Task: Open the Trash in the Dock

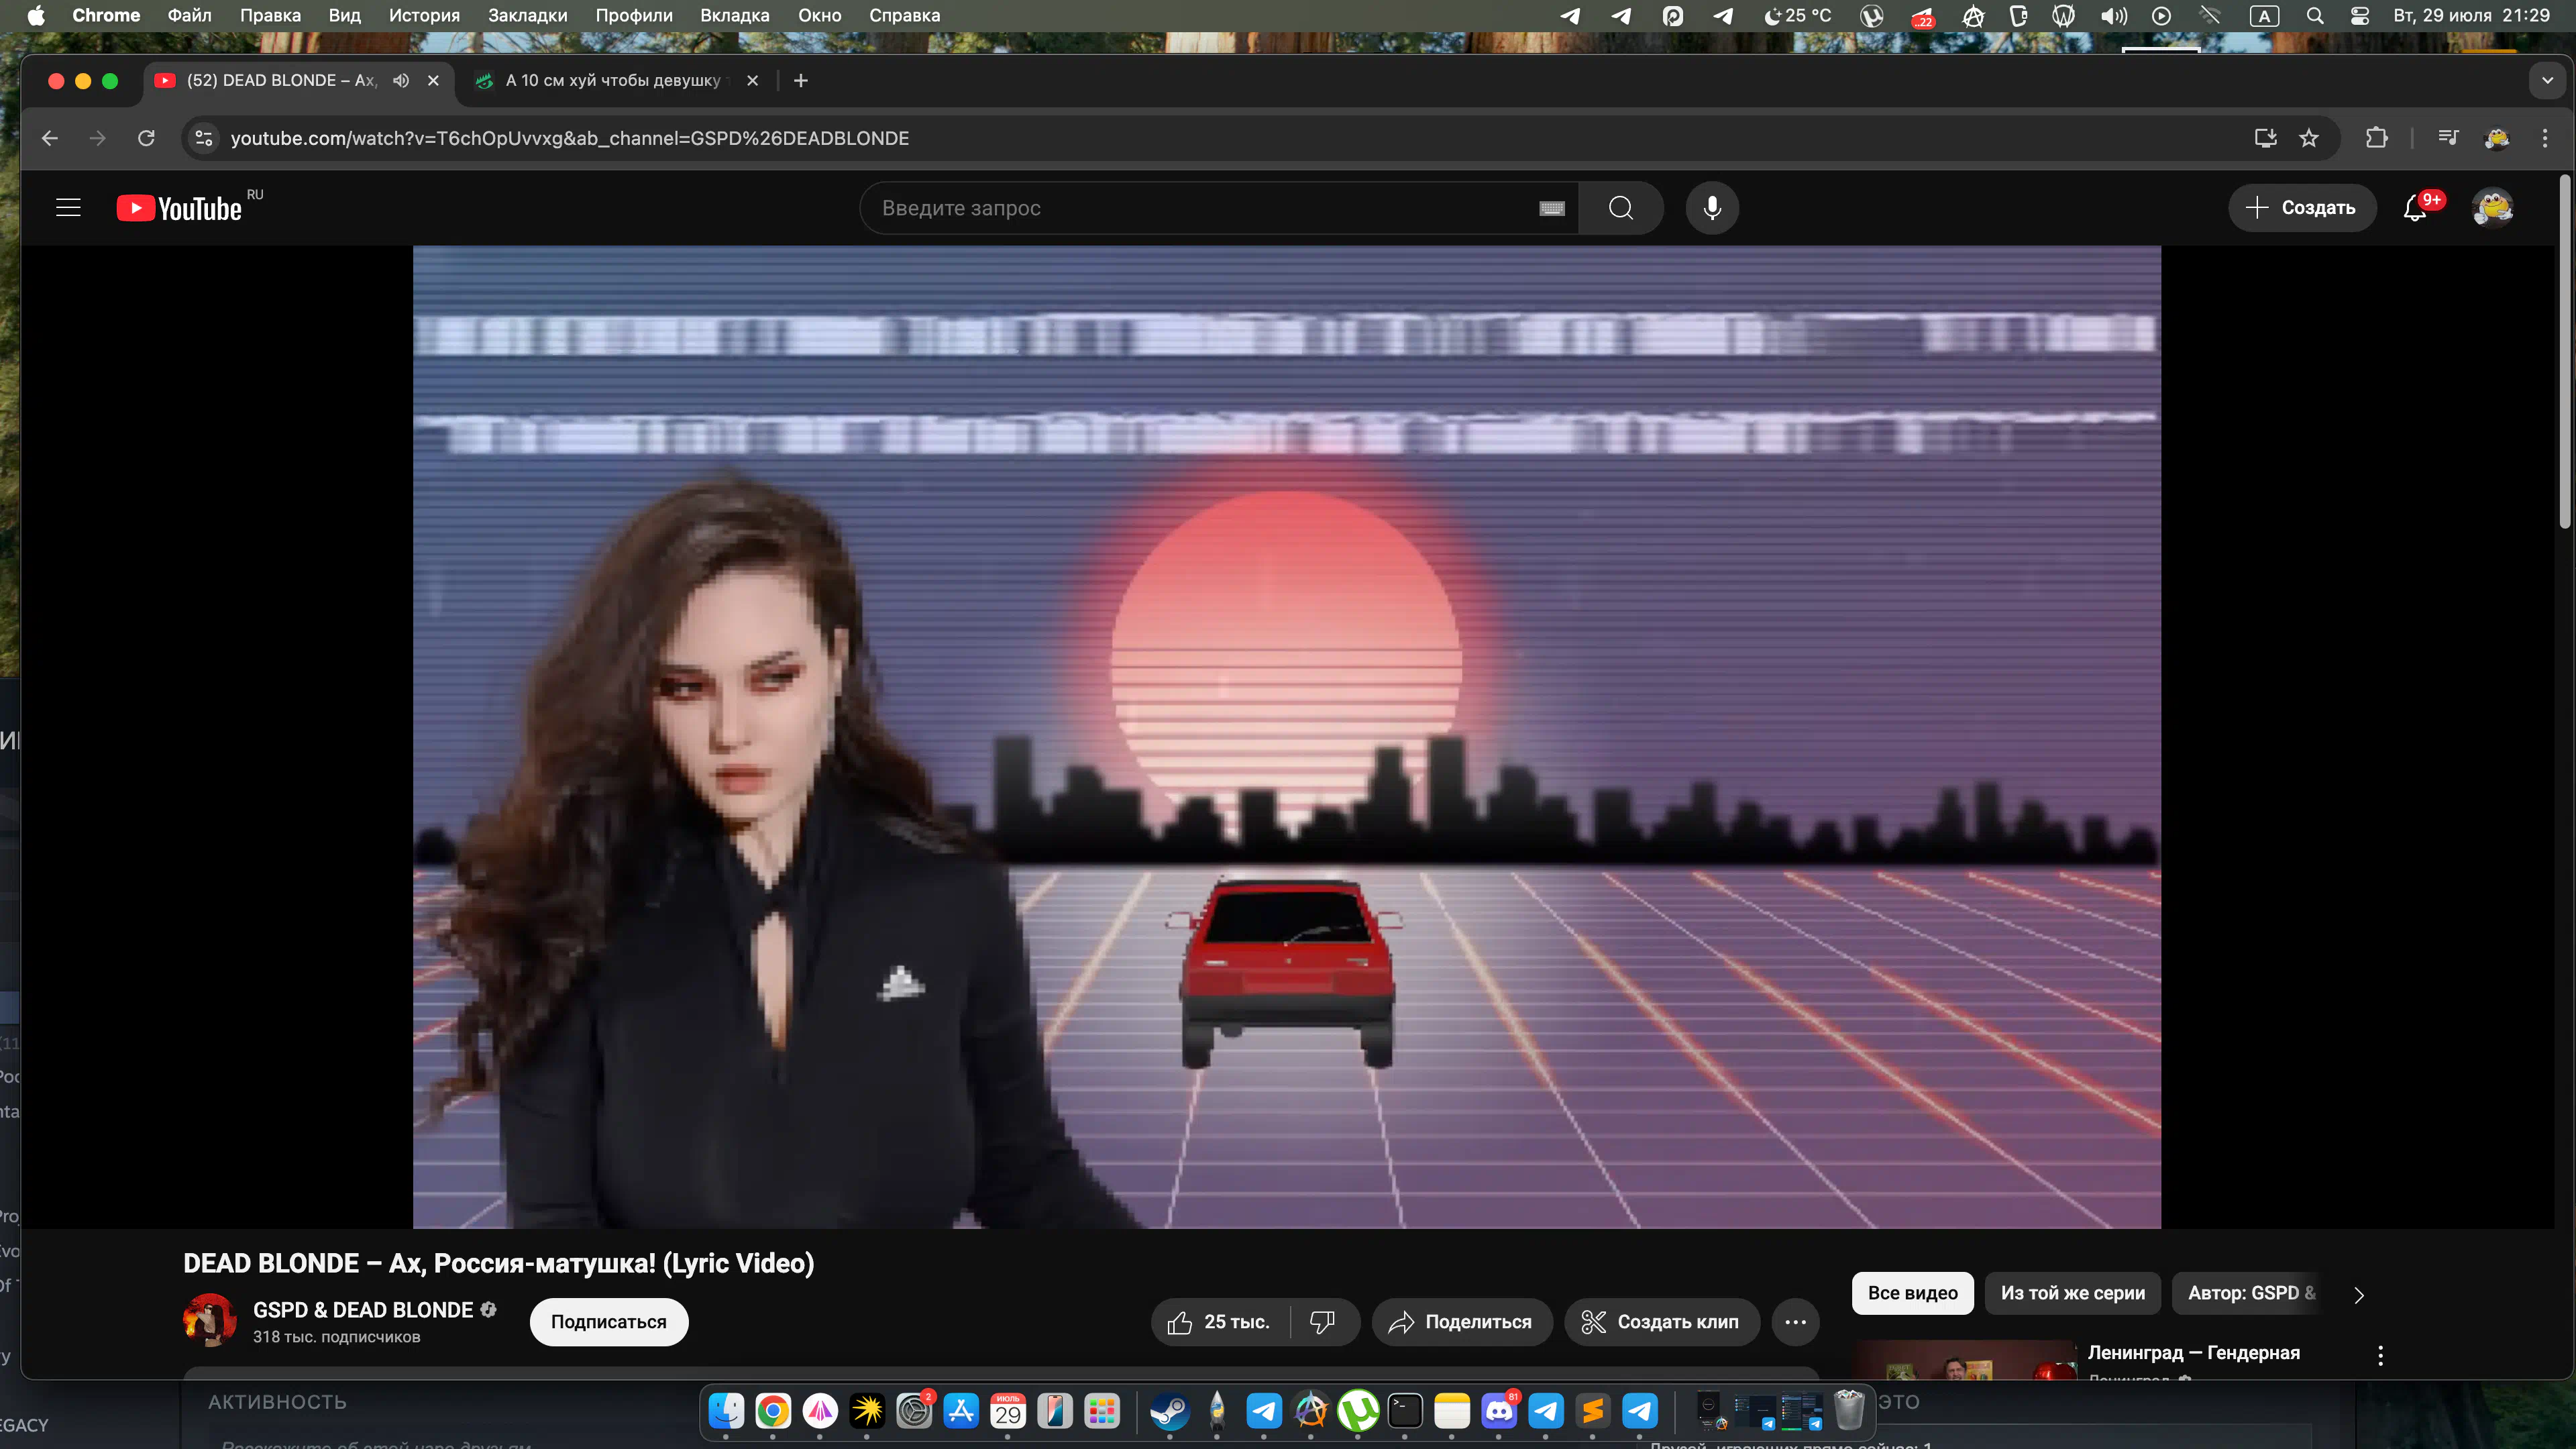Action: click(1849, 1411)
